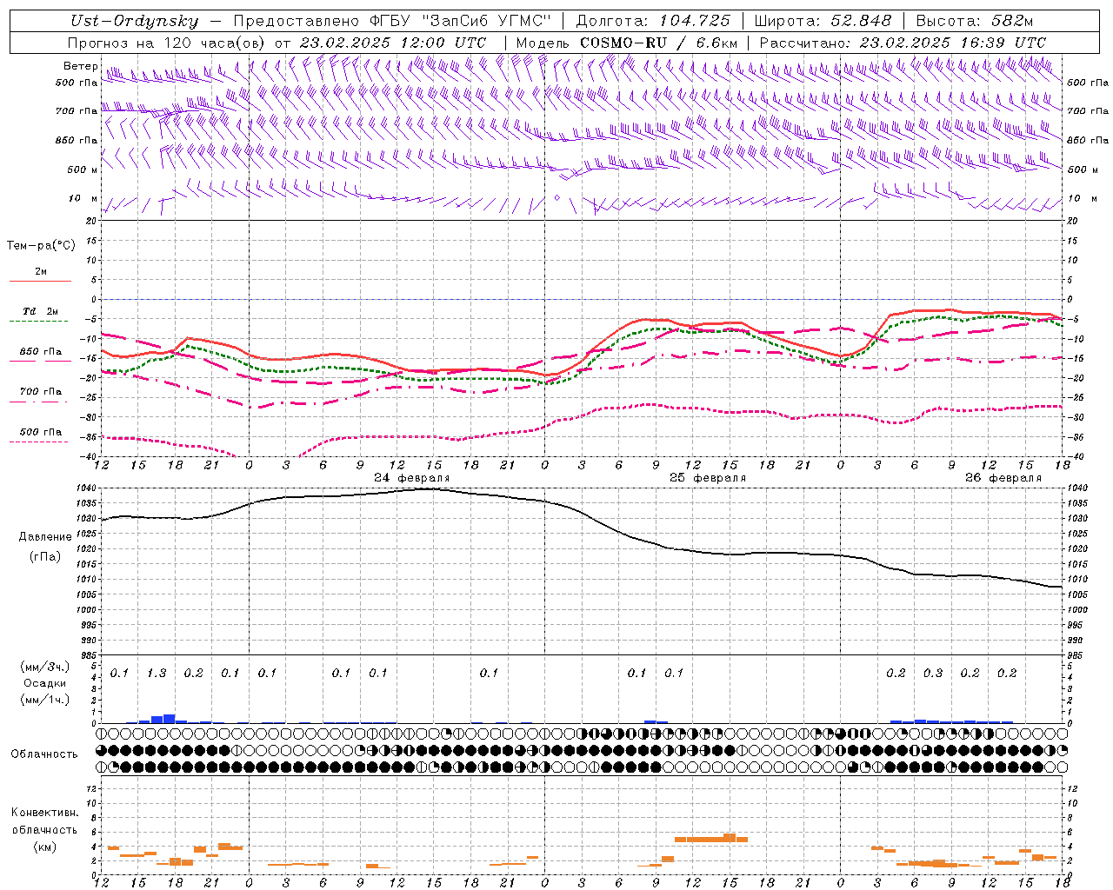Click the Конвективн. convective cloud label
This screenshot has width=1113, height=890.
pos(44,813)
